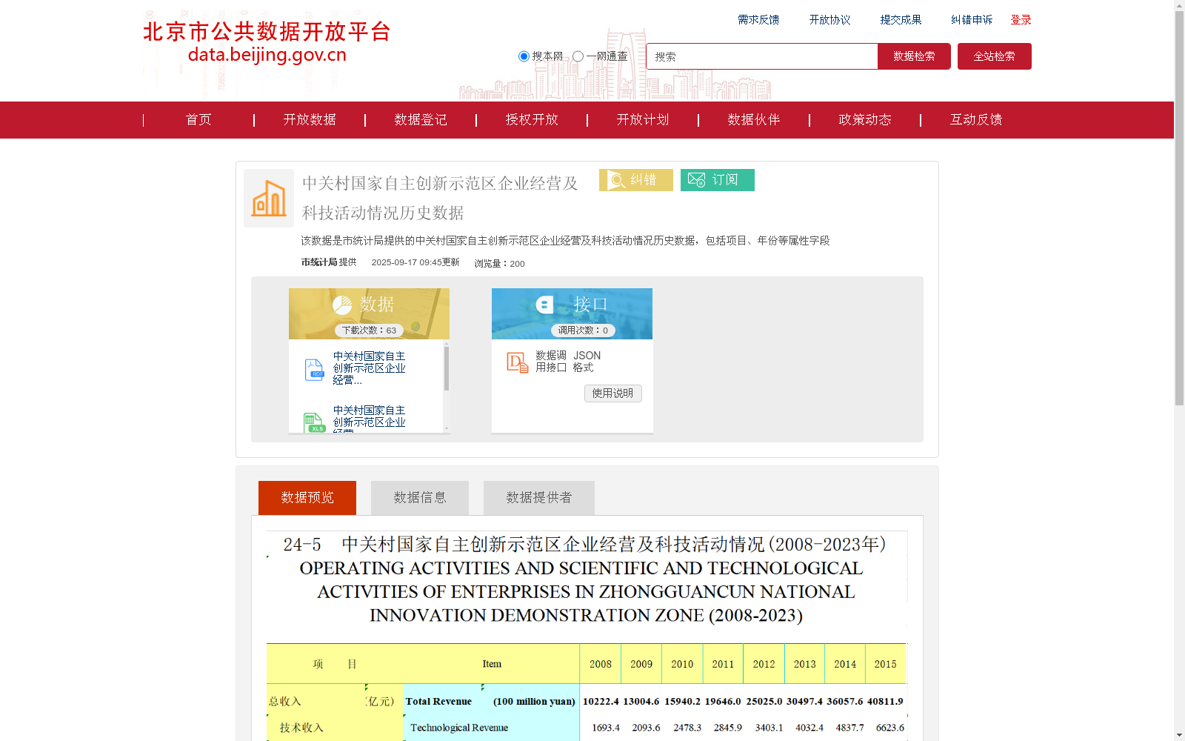Open the 开放计划 menu item
The height and width of the screenshot is (741, 1185).
tap(643, 120)
